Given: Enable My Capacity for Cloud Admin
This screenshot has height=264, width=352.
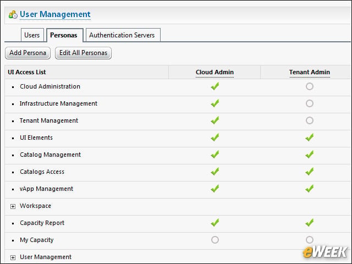Looking at the screenshot, I should pyautogui.click(x=215, y=240).
